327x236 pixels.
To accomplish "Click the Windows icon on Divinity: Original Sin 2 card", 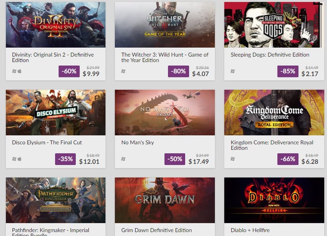I will [14, 71].
